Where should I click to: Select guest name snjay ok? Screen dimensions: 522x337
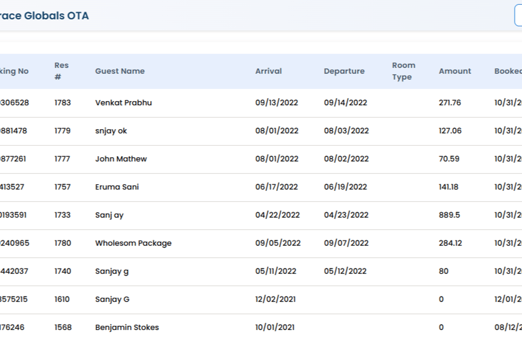coord(111,131)
